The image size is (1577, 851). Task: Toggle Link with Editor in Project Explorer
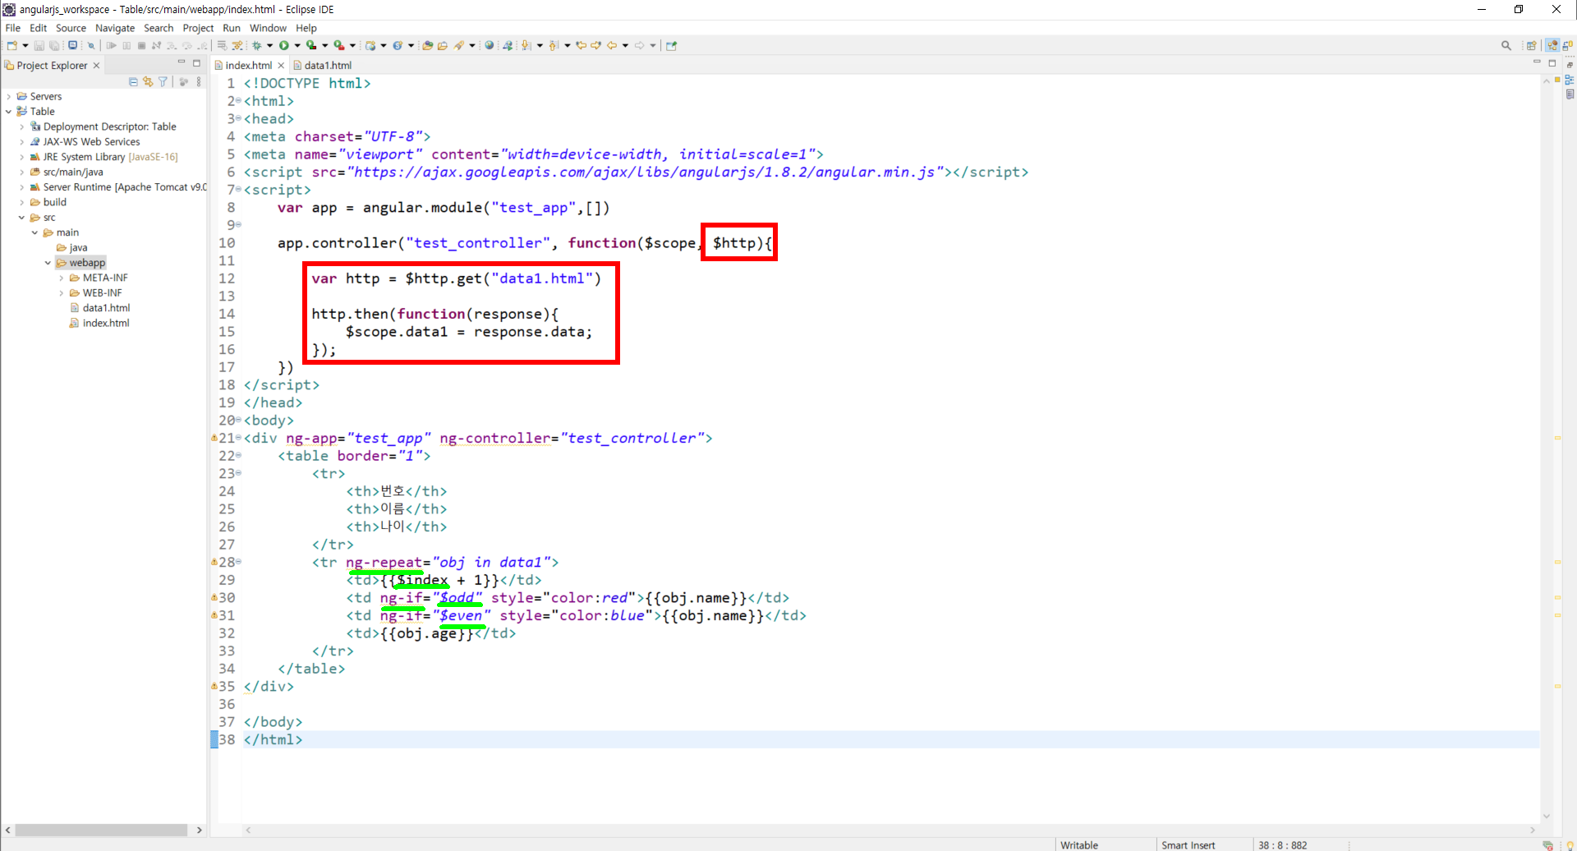pos(148,81)
